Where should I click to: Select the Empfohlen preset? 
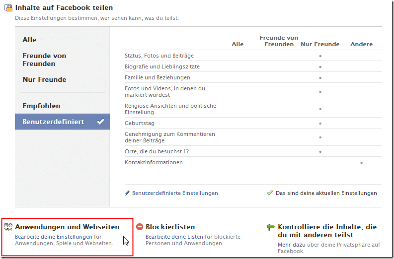(x=41, y=106)
